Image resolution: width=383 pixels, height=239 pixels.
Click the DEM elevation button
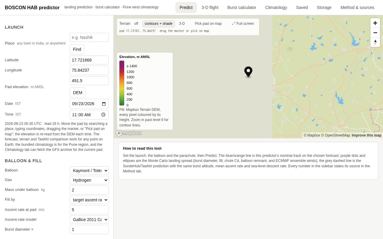(x=77, y=93)
